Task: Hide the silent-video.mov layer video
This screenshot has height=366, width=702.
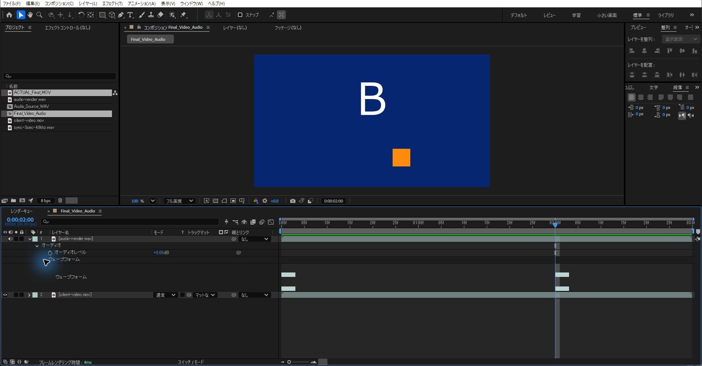Action: click(5, 295)
